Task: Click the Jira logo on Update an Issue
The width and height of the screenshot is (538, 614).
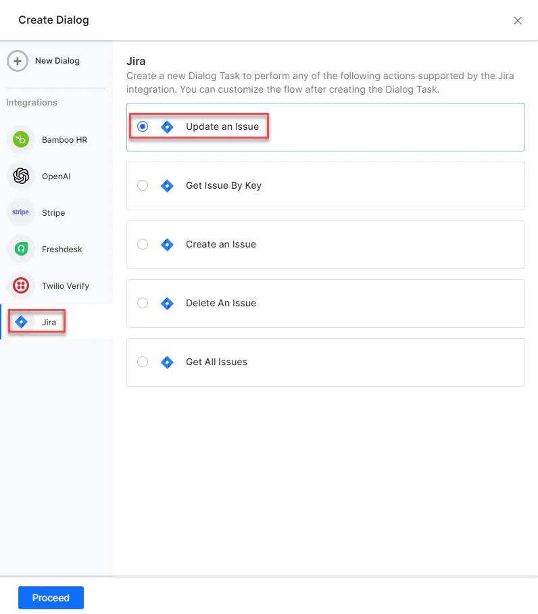Action: pos(167,126)
